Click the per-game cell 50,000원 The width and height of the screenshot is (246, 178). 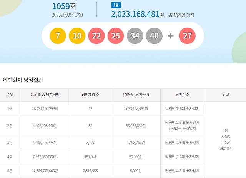[x=136, y=157]
